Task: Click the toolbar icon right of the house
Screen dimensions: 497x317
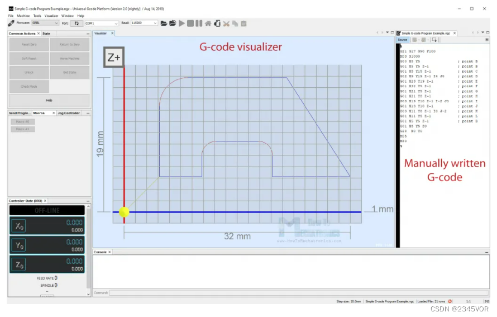Action: 217,23
